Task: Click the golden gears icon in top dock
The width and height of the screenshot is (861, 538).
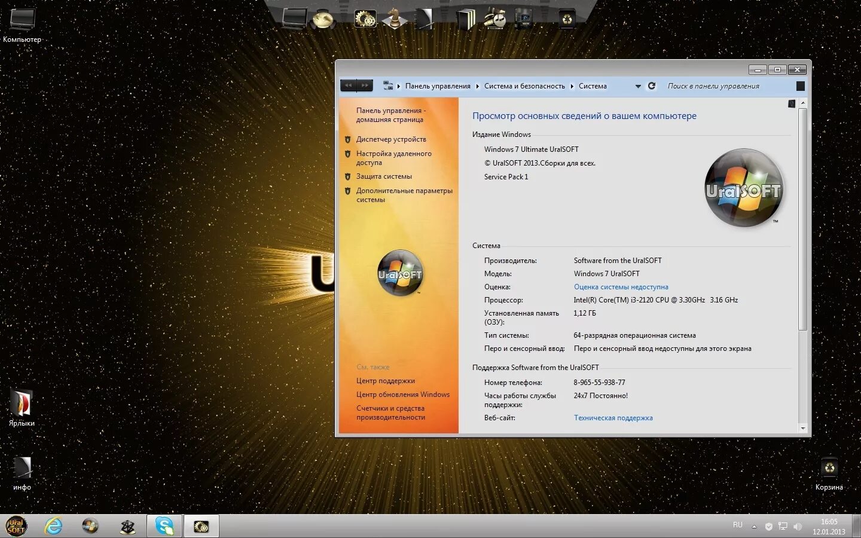Action: 365,19
